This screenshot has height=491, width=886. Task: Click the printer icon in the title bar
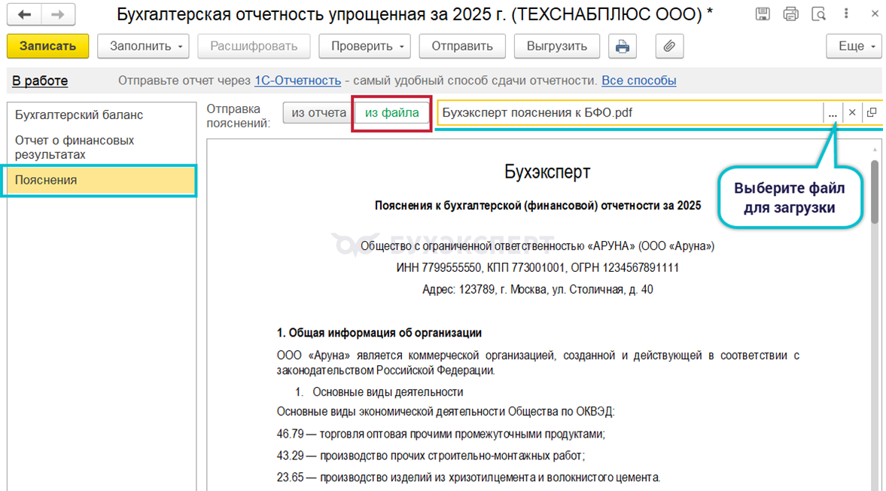(x=790, y=14)
